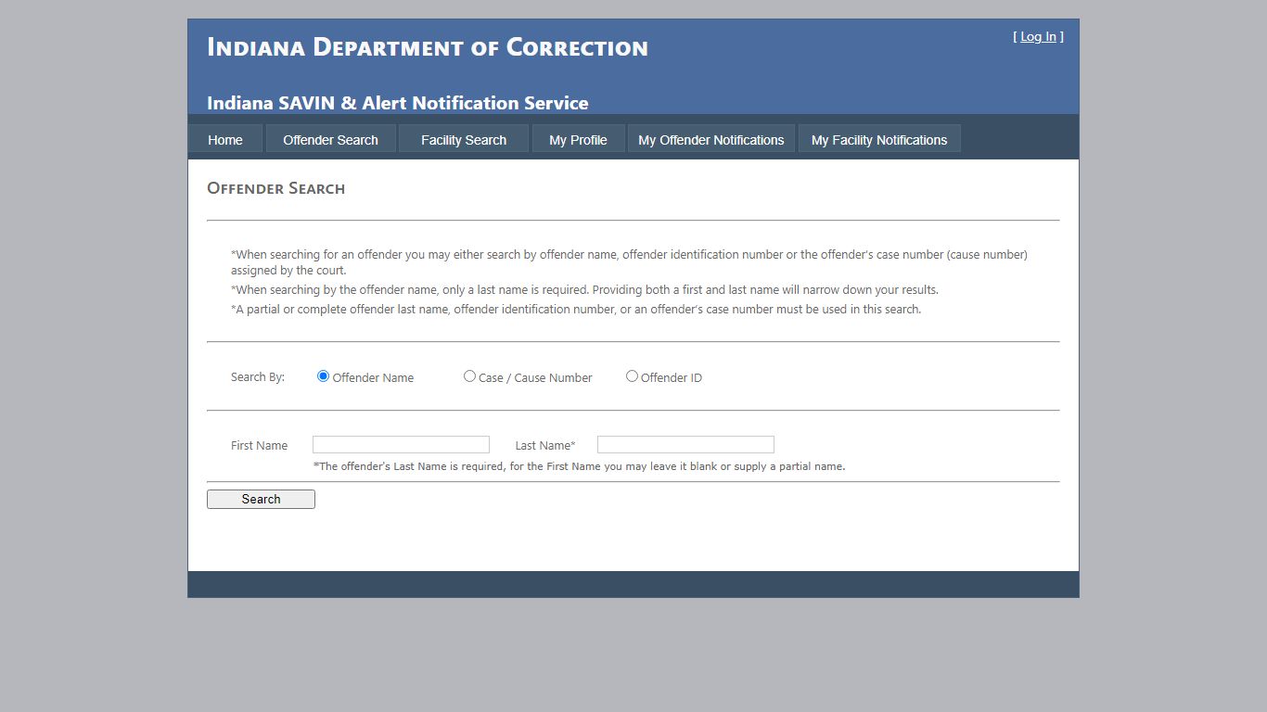Select the Offender Name radio button
Image resolution: width=1267 pixels, height=712 pixels.
[323, 376]
